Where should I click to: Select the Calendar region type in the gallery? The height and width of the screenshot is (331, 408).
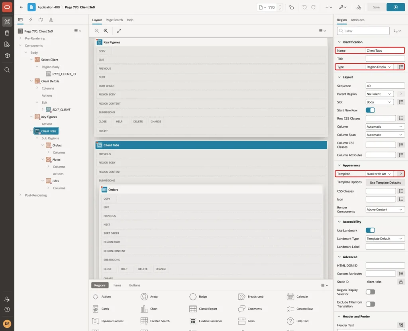(297, 296)
